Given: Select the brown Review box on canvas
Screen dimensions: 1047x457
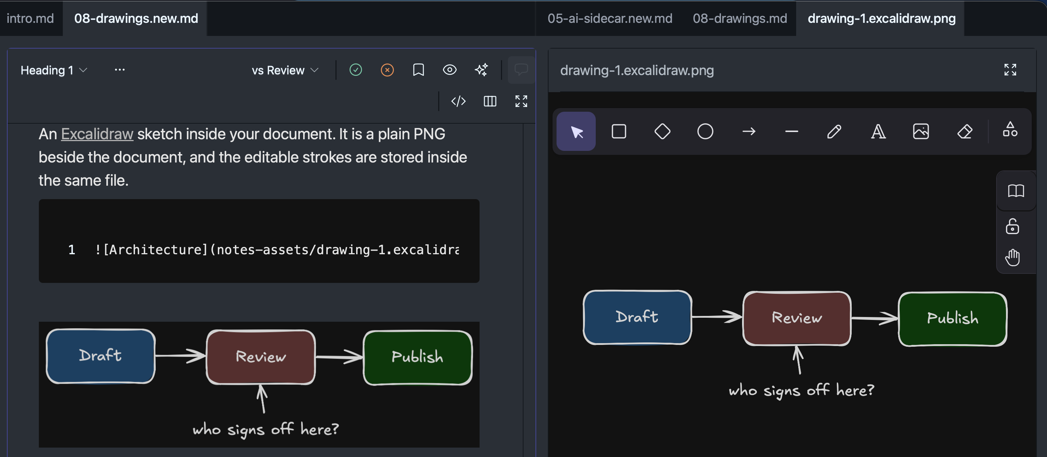Looking at the screenshot, I should [x=797, y=318].
